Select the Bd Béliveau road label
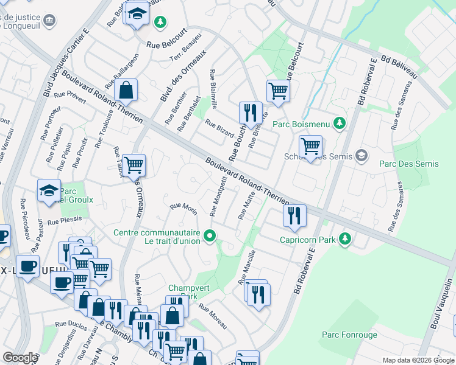 coord(399,67)
